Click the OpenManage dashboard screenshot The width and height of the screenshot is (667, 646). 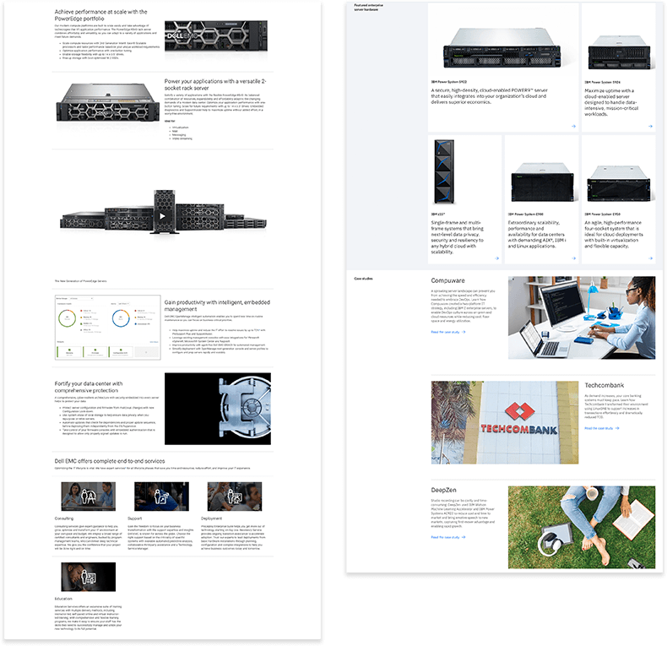point(108,328)
